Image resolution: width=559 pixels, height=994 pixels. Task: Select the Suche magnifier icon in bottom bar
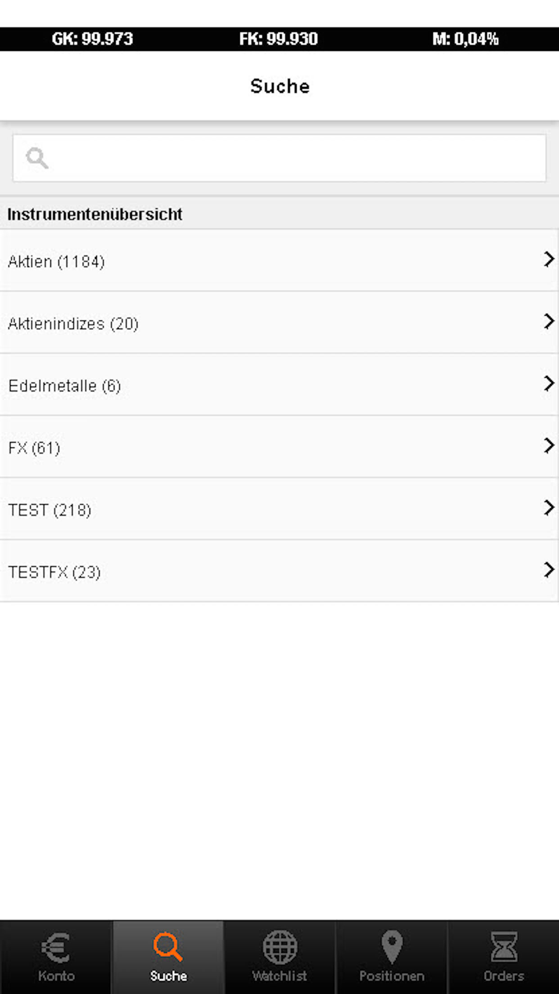[168, 947]
